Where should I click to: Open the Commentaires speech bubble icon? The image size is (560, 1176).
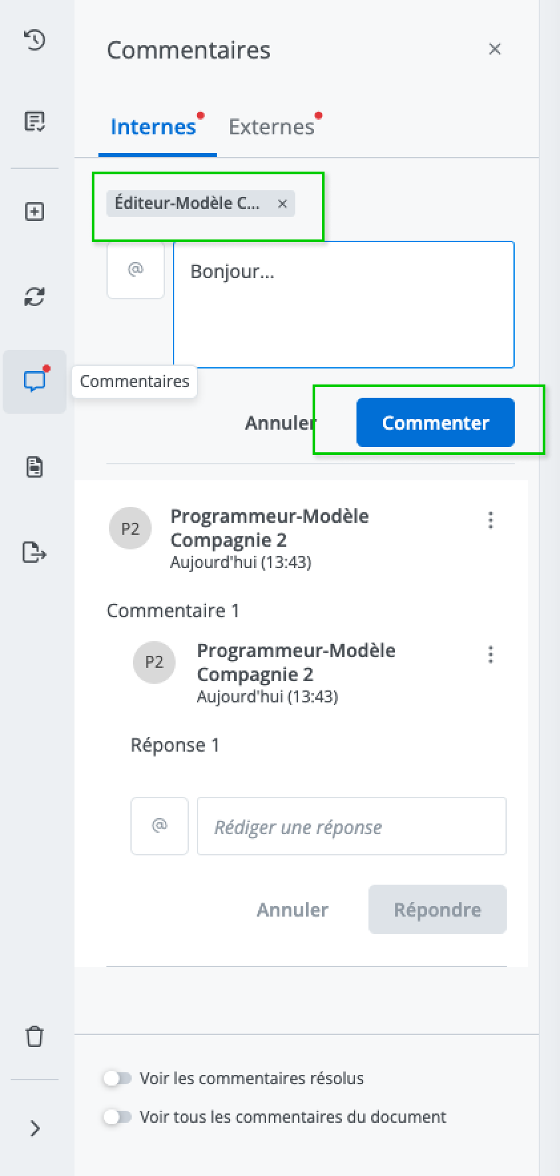(x=35, y=381)
